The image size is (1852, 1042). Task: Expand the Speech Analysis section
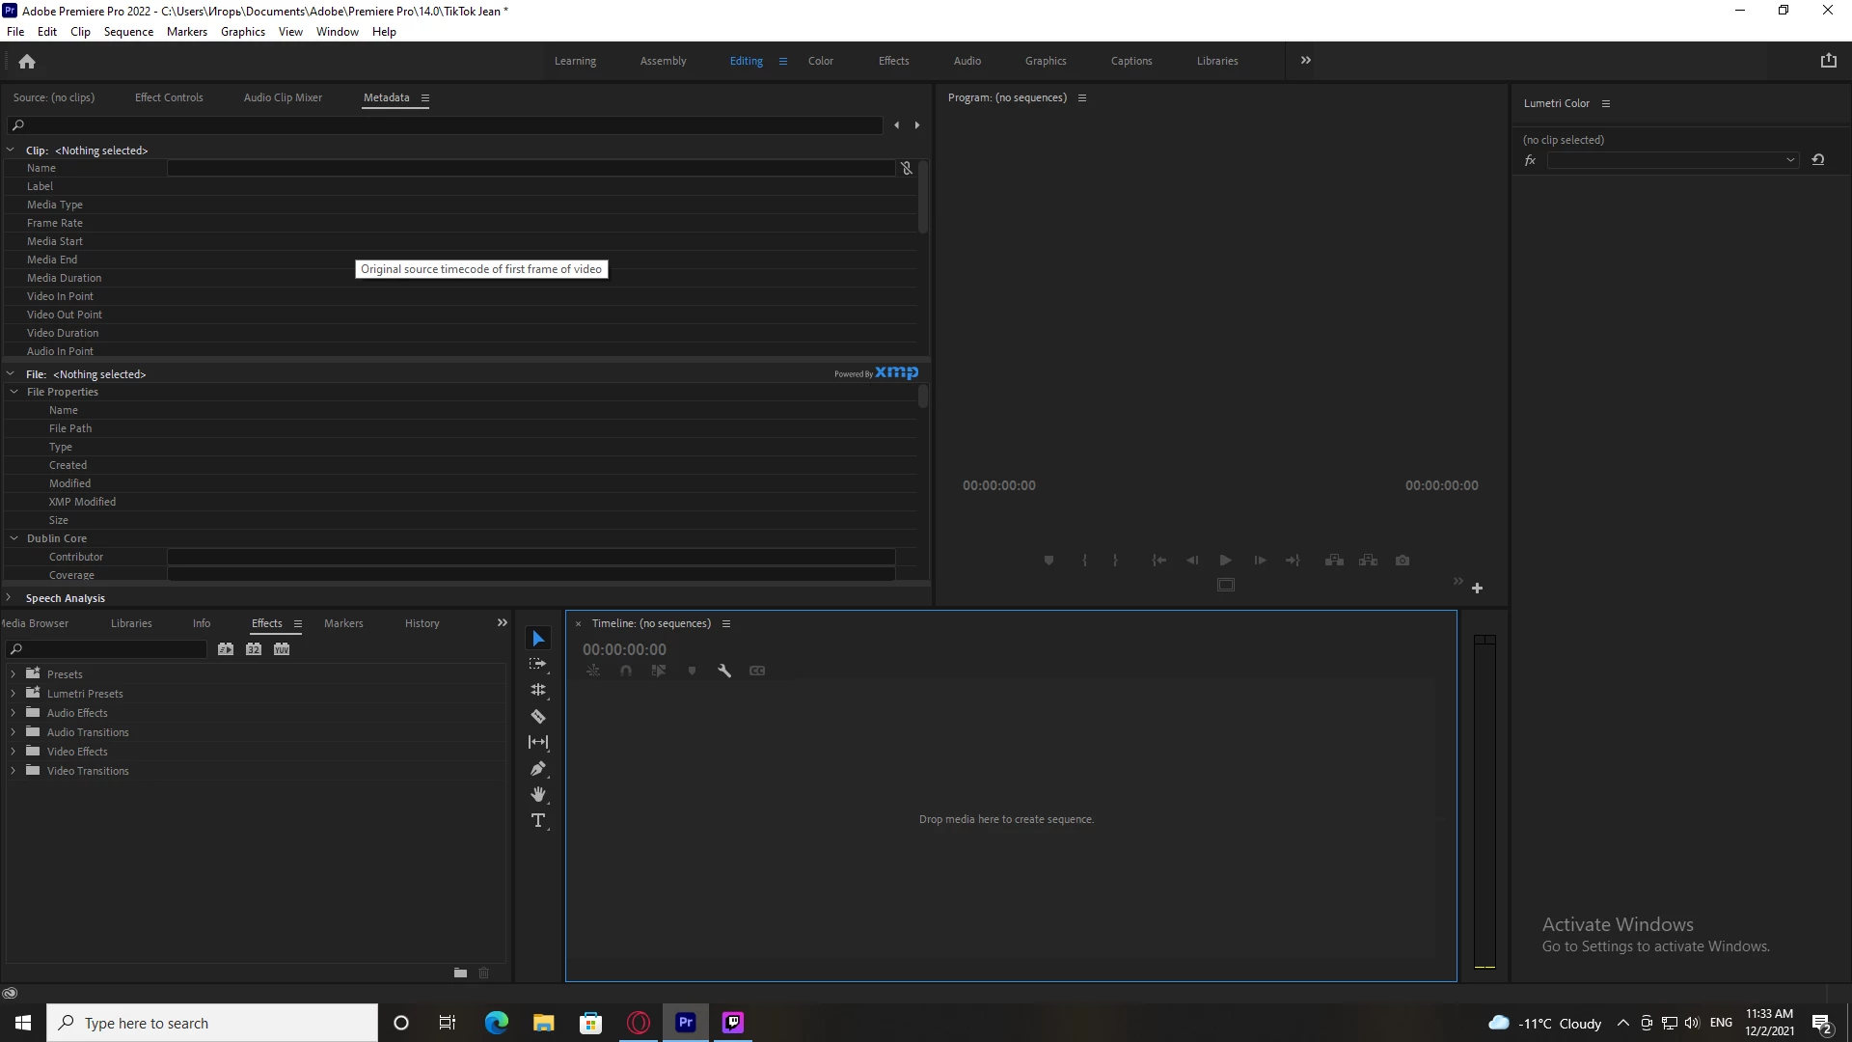pyautogui.click(x=10, y=598)
